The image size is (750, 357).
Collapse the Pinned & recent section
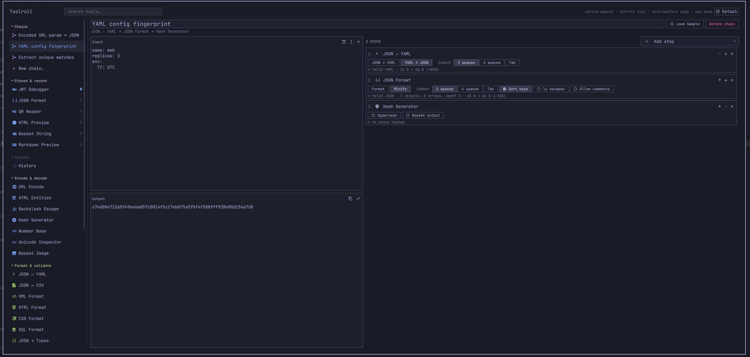[29, 81]
